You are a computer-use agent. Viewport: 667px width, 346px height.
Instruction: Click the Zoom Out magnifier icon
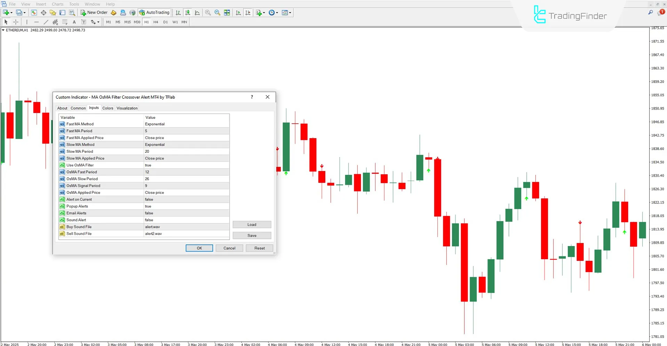coord(217,13)
